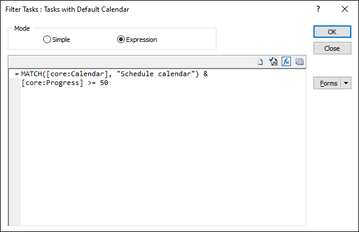Click the [core:Calendar] field reference

point(77,74)
